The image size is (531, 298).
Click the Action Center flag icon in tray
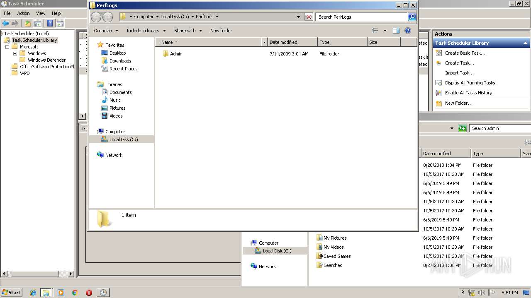tap(492, 293)
